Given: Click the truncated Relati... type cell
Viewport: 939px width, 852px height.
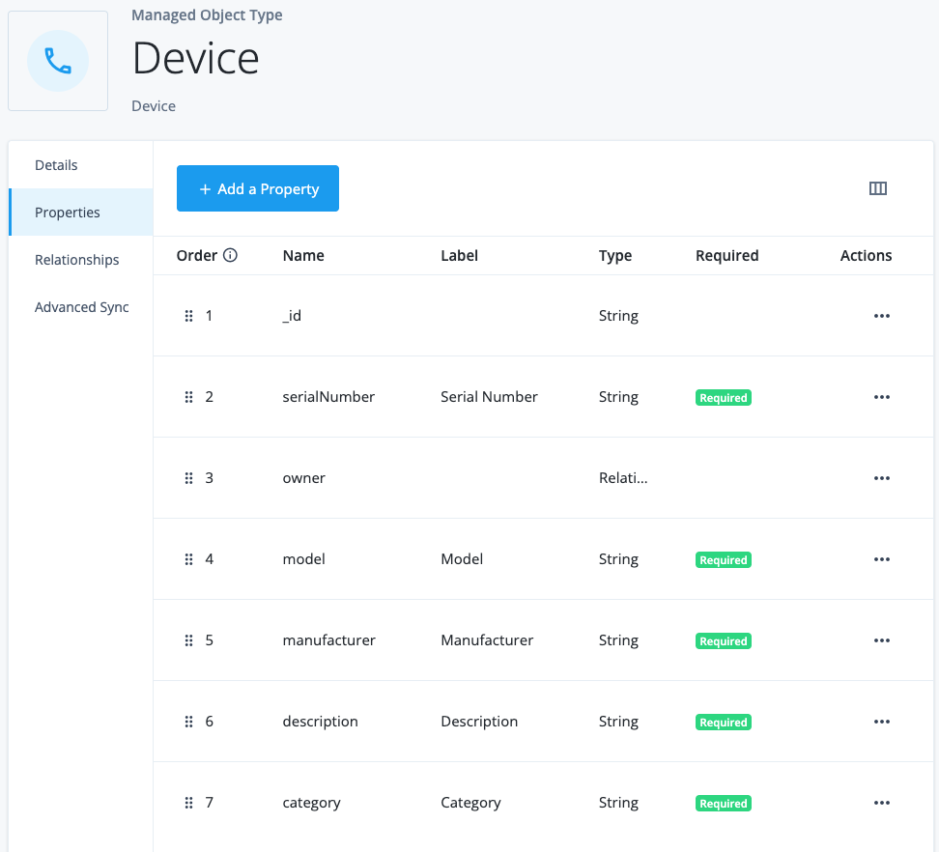Looking at the screenshot, I should [x=623, y=478].
